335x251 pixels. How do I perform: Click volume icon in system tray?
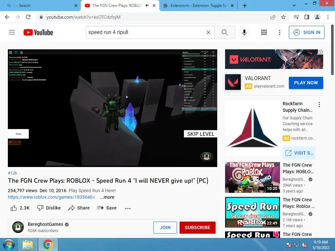click(304, 245)
